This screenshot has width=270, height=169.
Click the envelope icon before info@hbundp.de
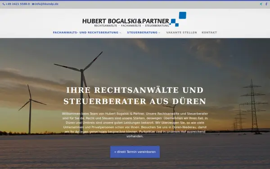pyautogui.click(x=33, y=4)
